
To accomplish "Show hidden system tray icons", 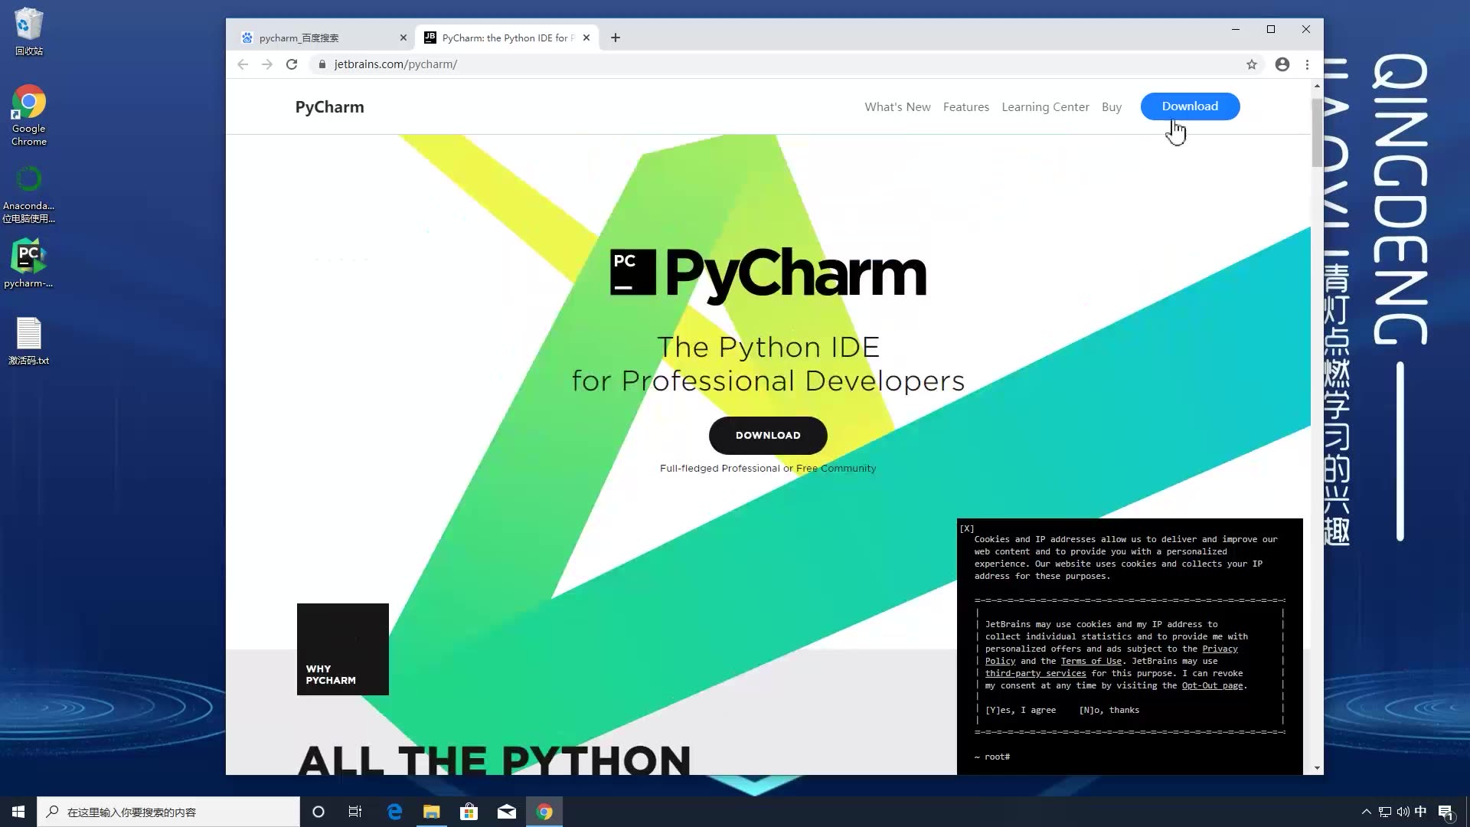I will point(1366,812).
